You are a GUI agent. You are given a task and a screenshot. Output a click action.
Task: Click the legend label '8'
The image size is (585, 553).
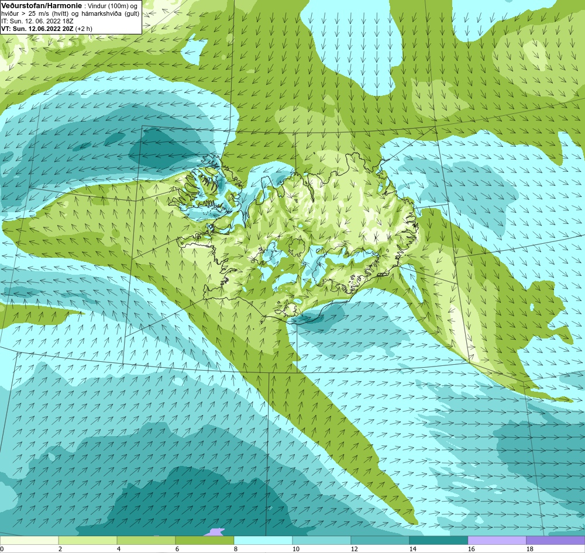pyautogui.click(x=235, y=549)
